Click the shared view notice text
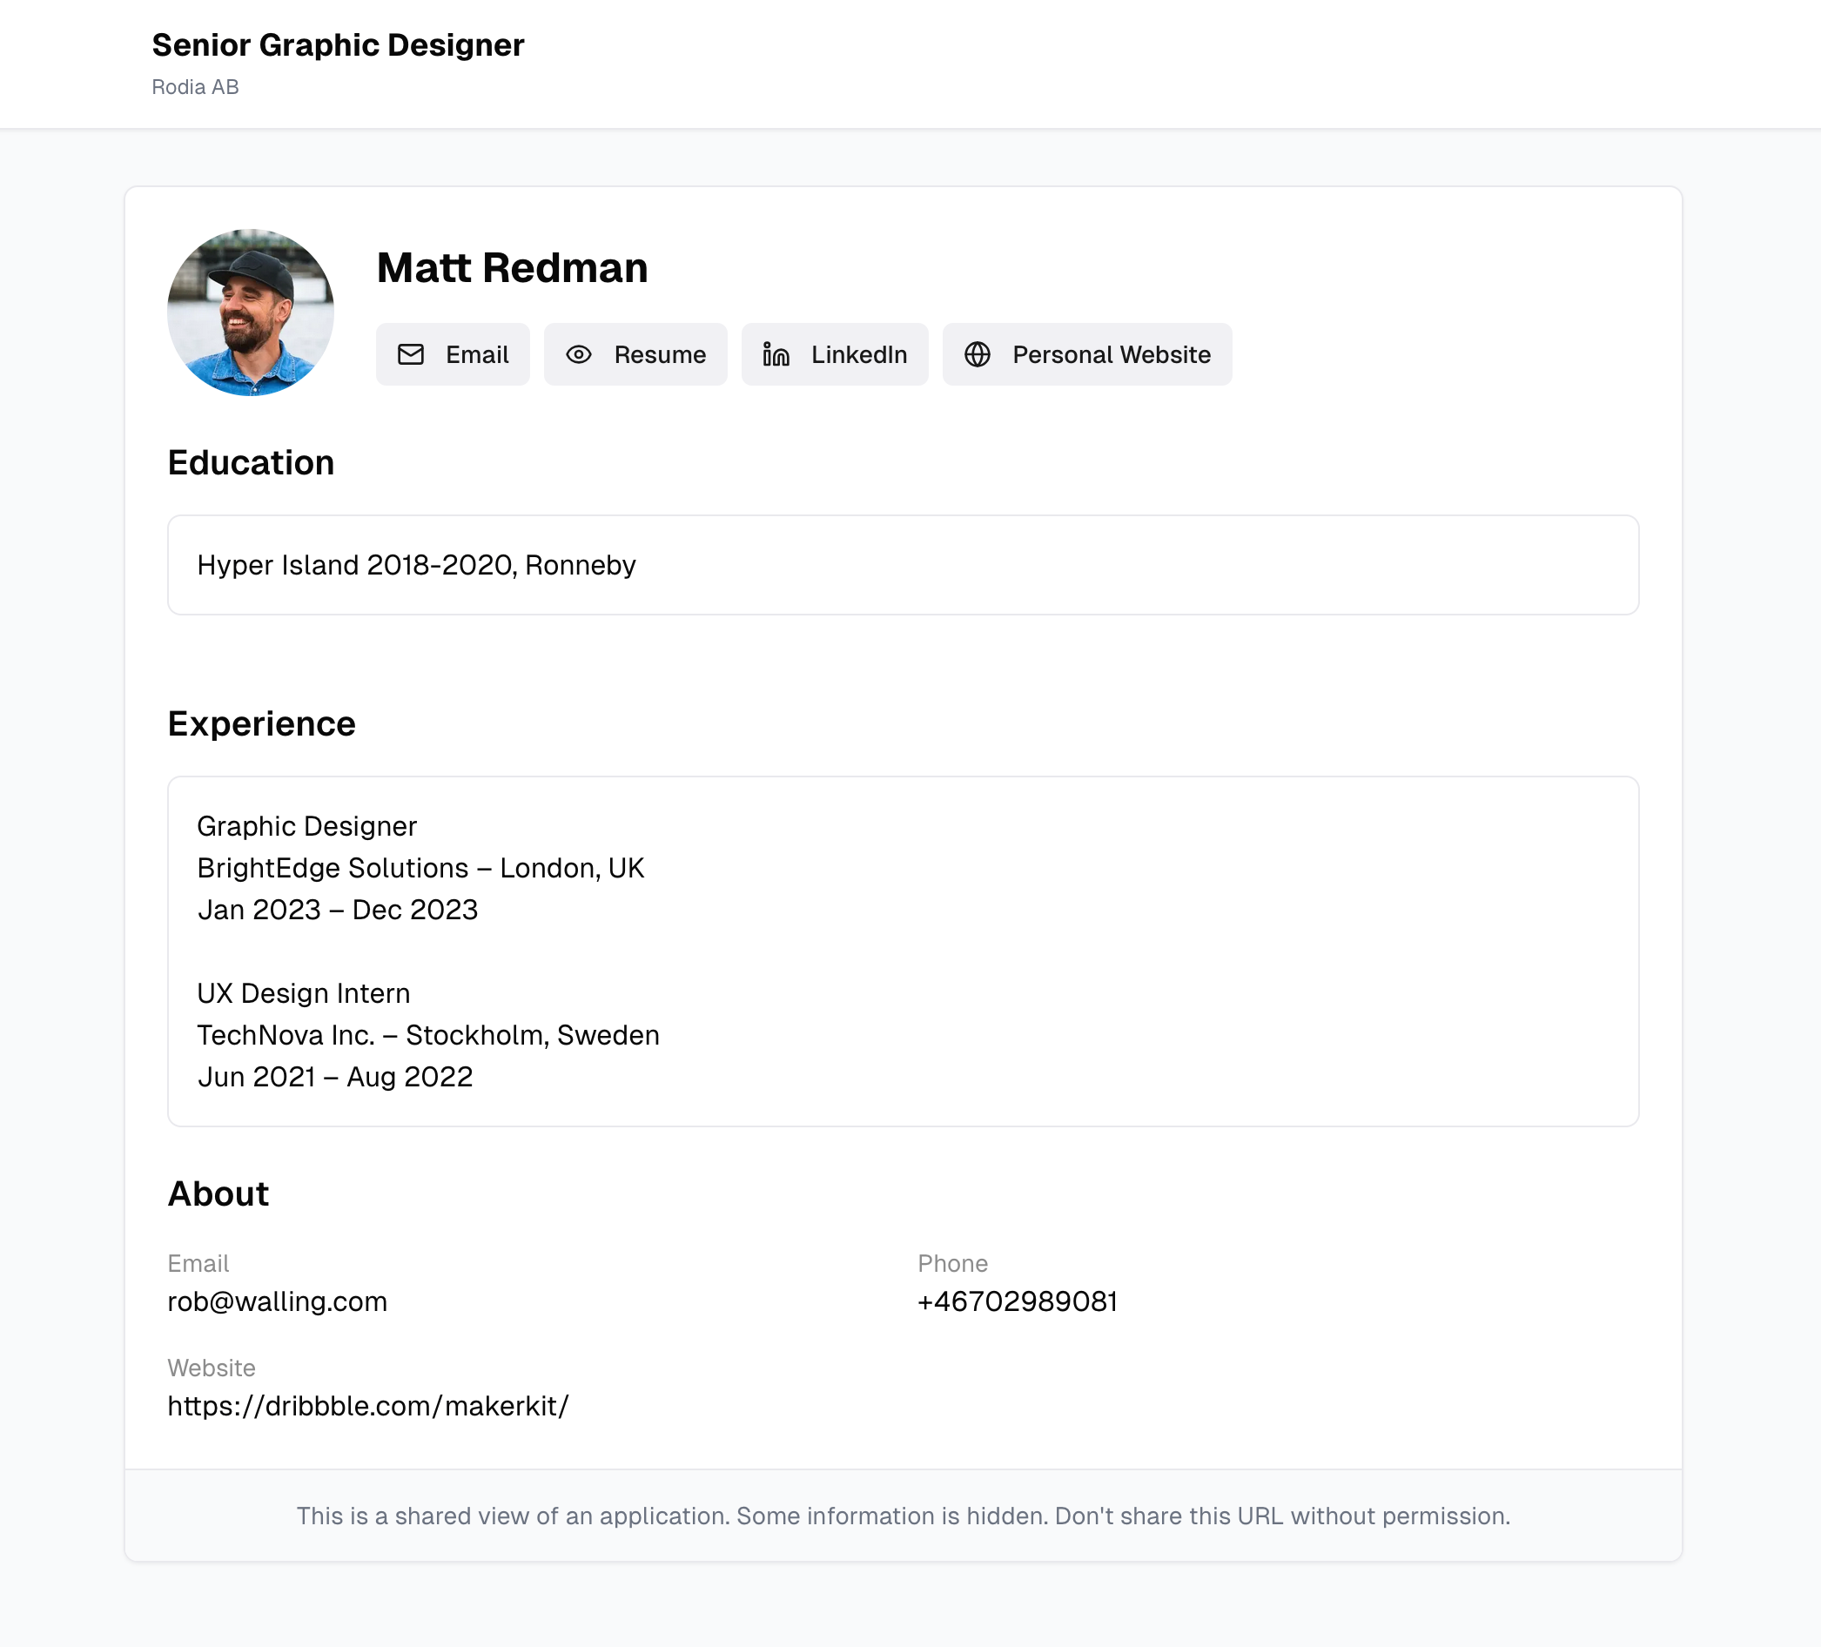The width and height of the screenshot is (1821, 1647). pyautogui.click(x=904, y=1515)
